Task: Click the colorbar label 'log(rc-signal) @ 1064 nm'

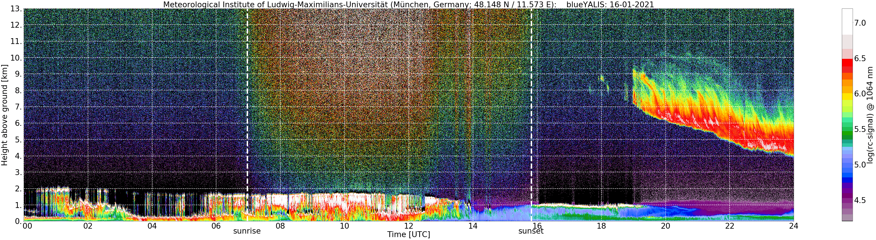Action: 870,115
